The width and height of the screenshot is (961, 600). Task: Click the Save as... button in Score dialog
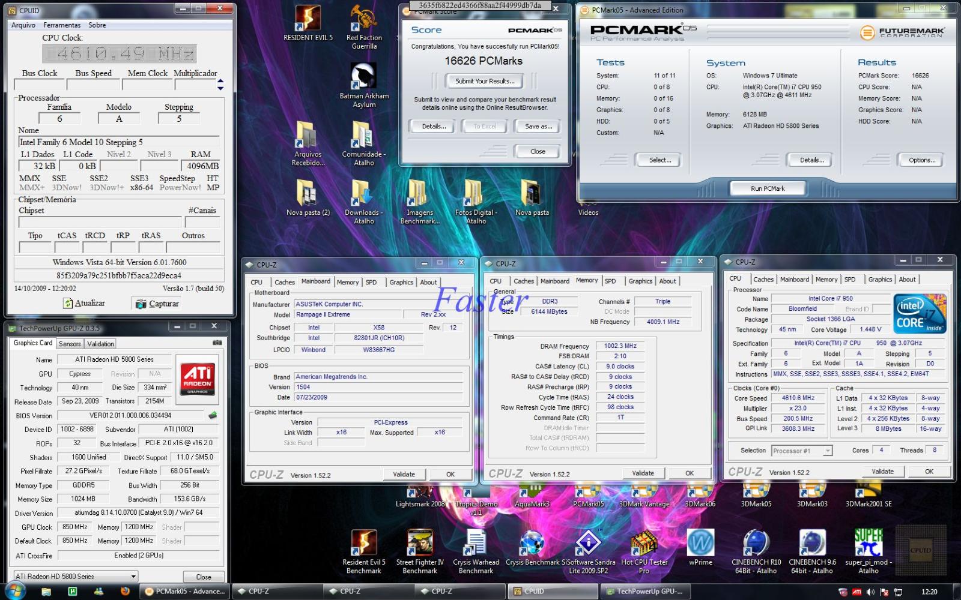[538, 126]
